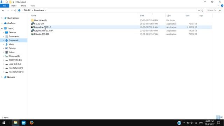This screenshot has height=126, width=224.
Task: Open the New Volume (H:) drive
Action: (16, 72)
